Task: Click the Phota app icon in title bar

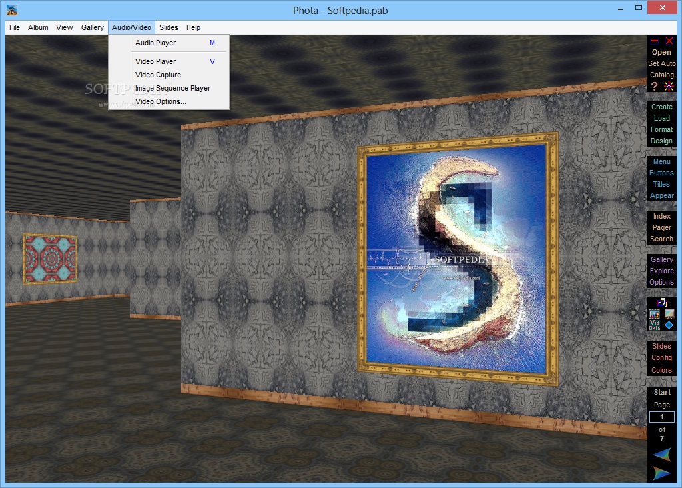Action: coord(12,10)
